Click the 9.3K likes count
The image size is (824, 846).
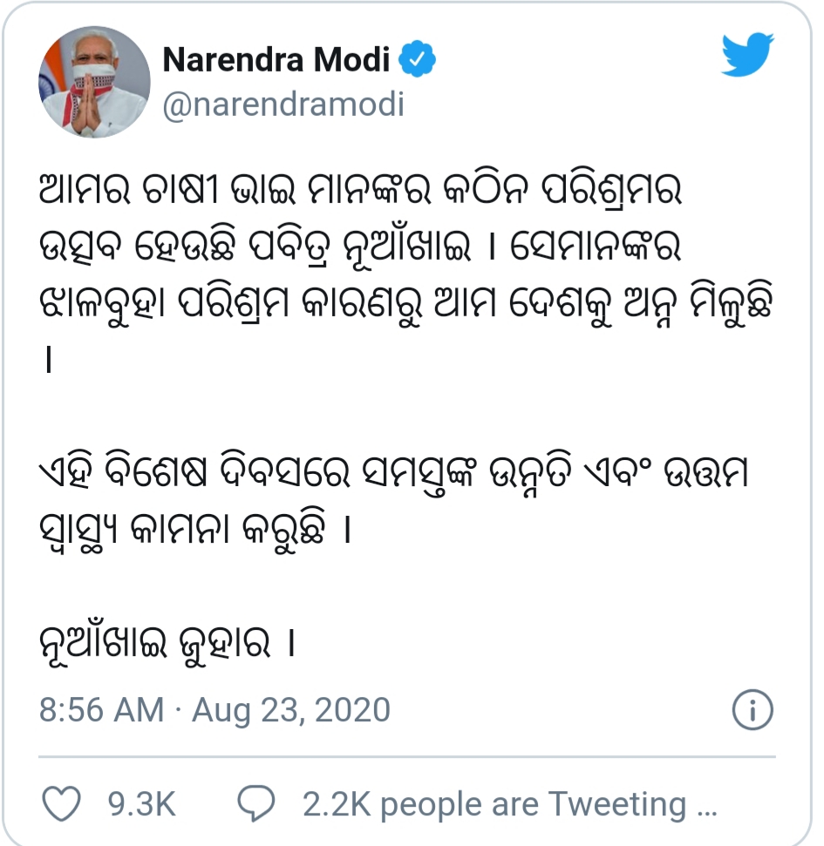click(x=141, y=804)
